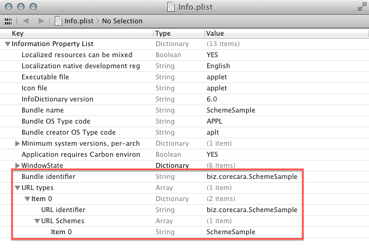Click the Type column header
Viewport: 369px width, 249px height.
163,33
